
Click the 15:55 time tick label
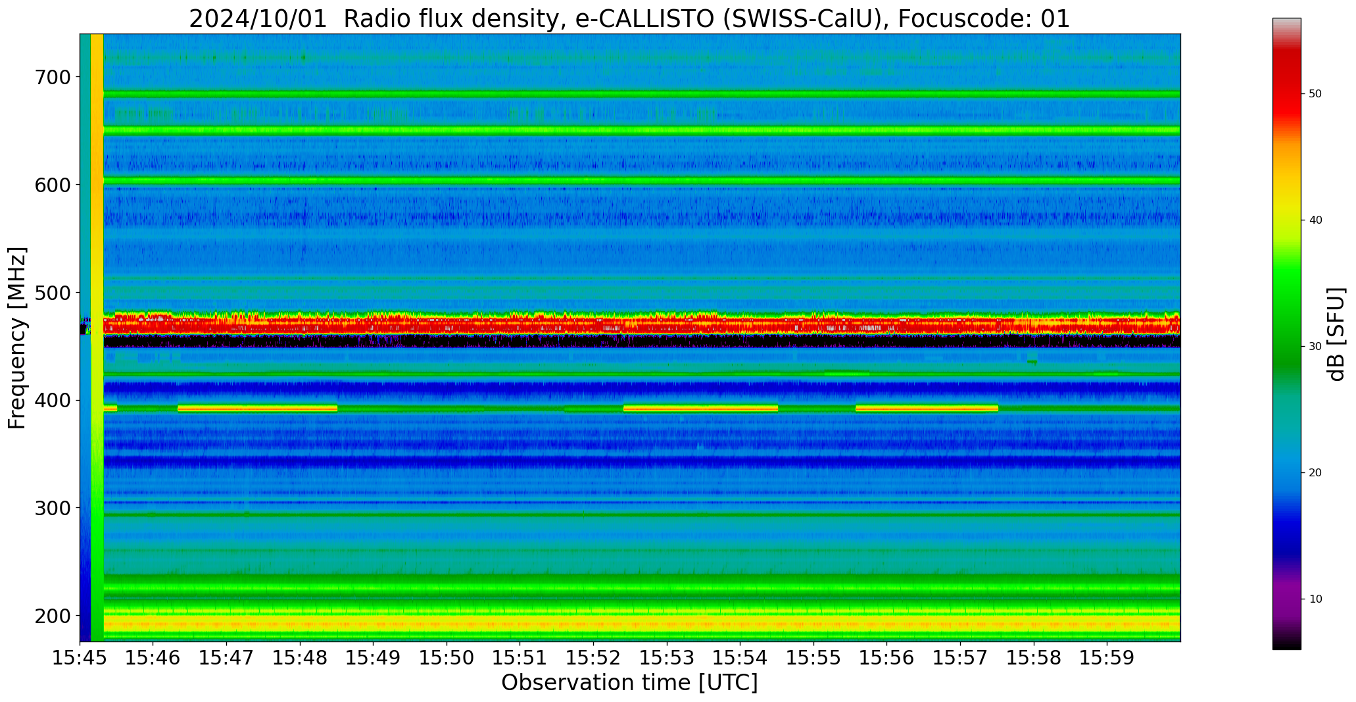(x=813, y=658)
